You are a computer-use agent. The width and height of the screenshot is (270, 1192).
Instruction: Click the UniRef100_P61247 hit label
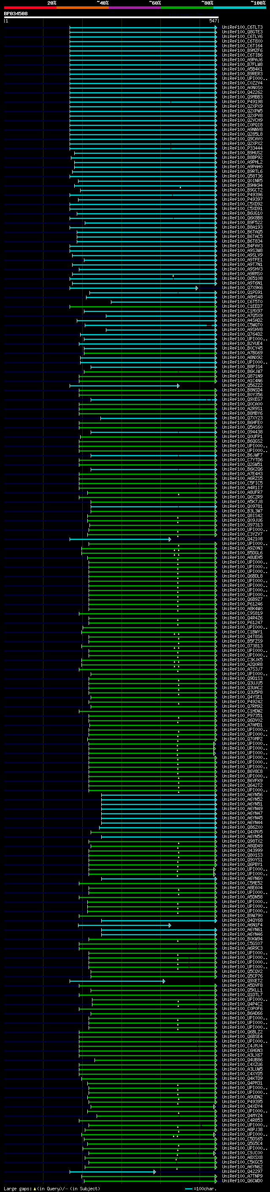point(242,623)
